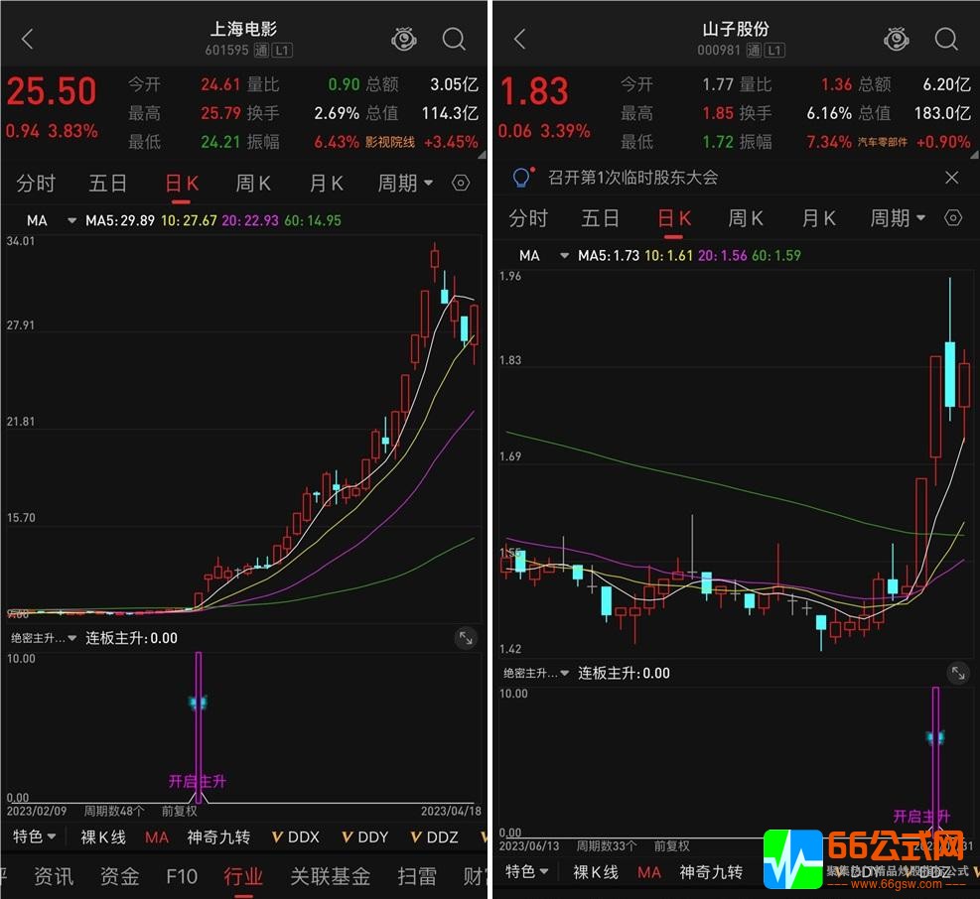Tap 前复权 adjustment label under 山子股份 chart

point(672,845)
